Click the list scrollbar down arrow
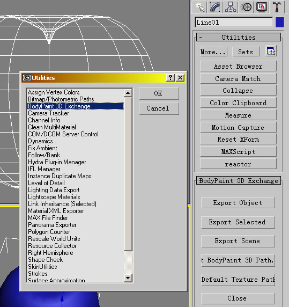Screen dimensions: 289x307 (128, 278)
